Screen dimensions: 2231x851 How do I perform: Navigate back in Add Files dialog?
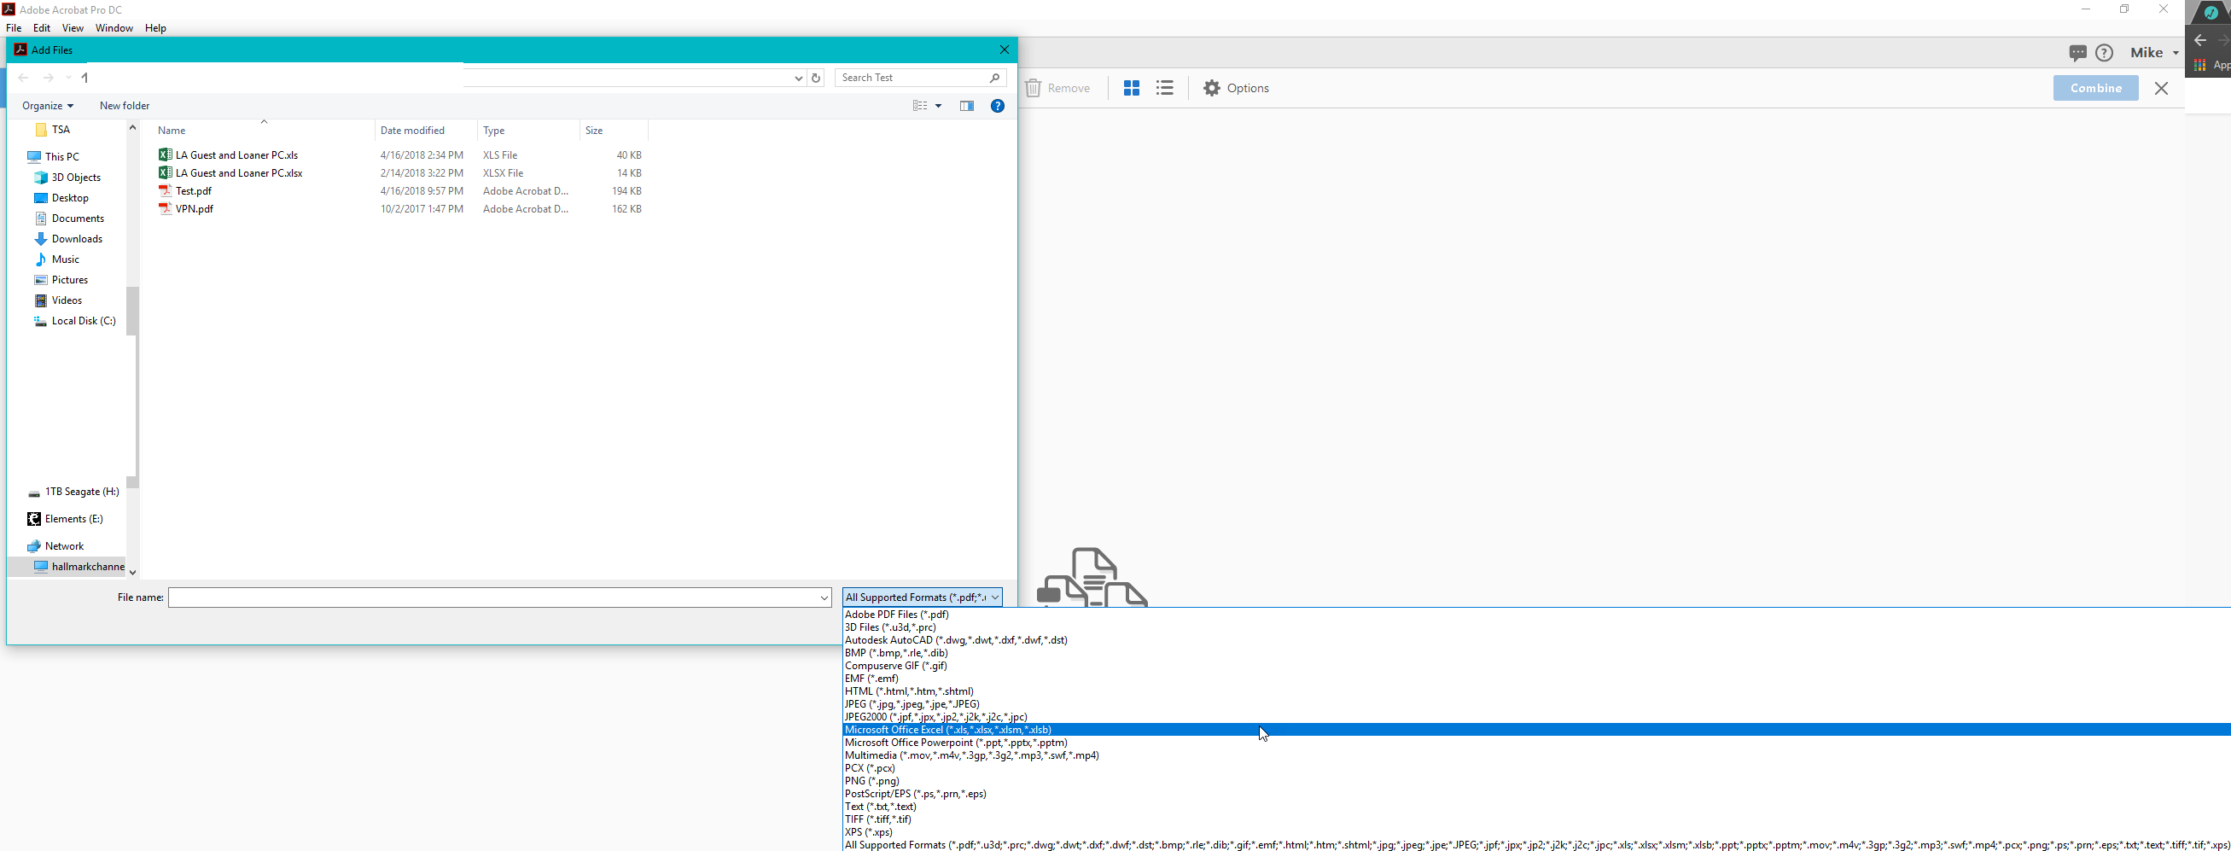23,78
